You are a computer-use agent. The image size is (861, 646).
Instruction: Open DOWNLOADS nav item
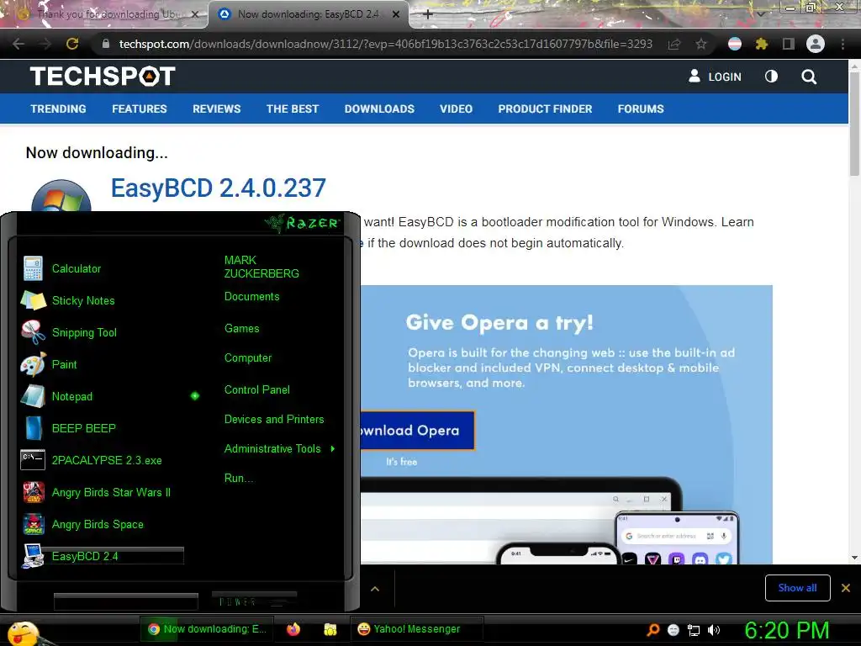click(x=379, y=109)
